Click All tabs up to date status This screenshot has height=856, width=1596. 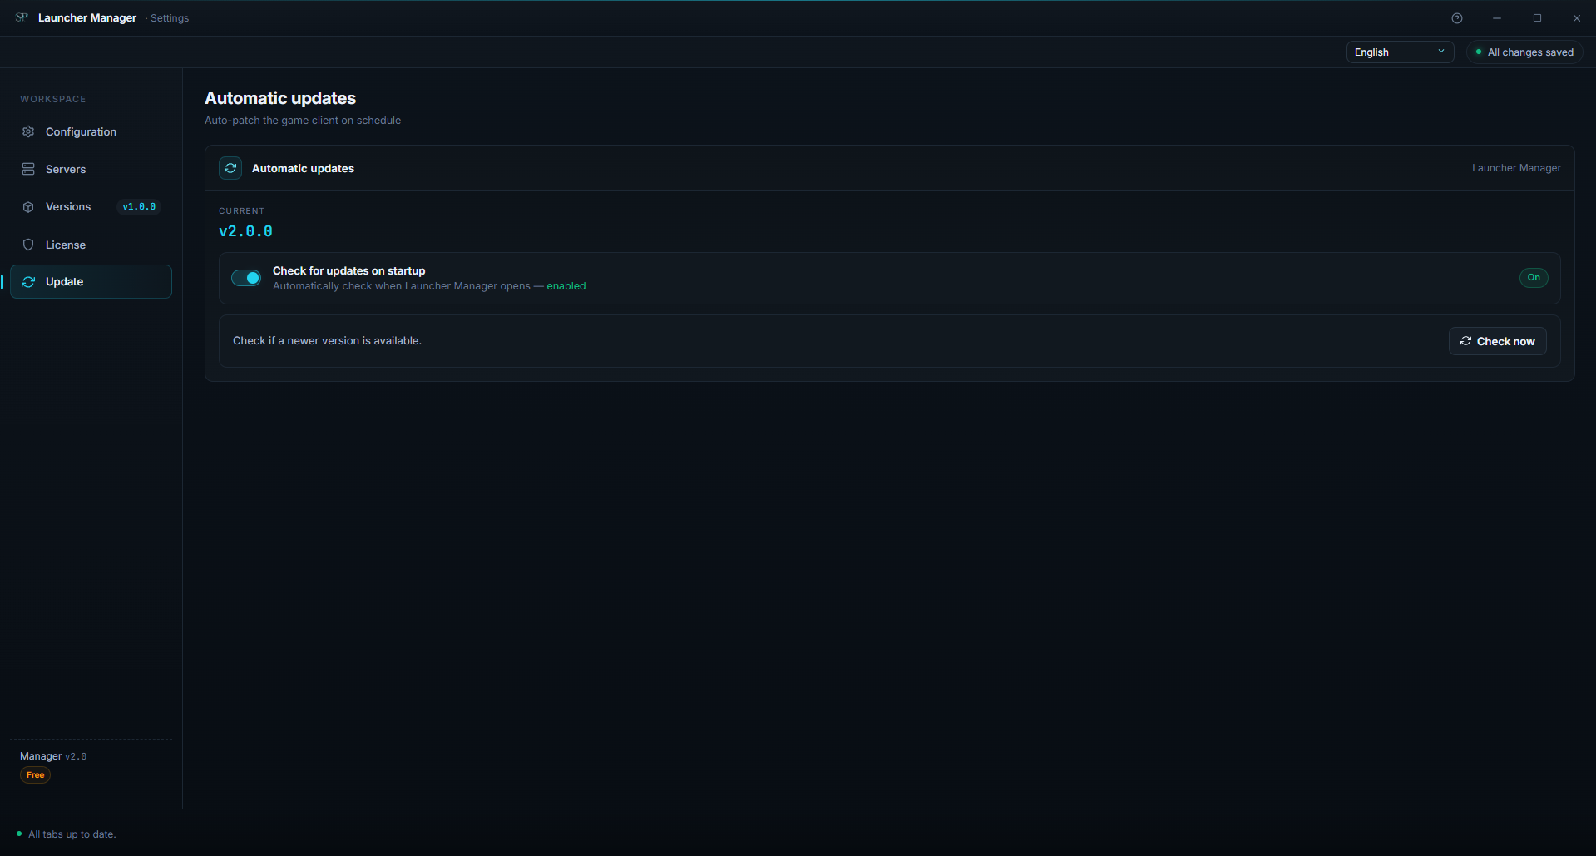72,834
